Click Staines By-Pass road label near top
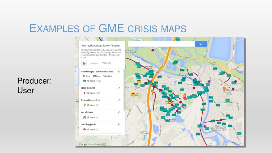The height and width of the screenshot is (153, 272). pyautogui.click(x=184, y=56)
